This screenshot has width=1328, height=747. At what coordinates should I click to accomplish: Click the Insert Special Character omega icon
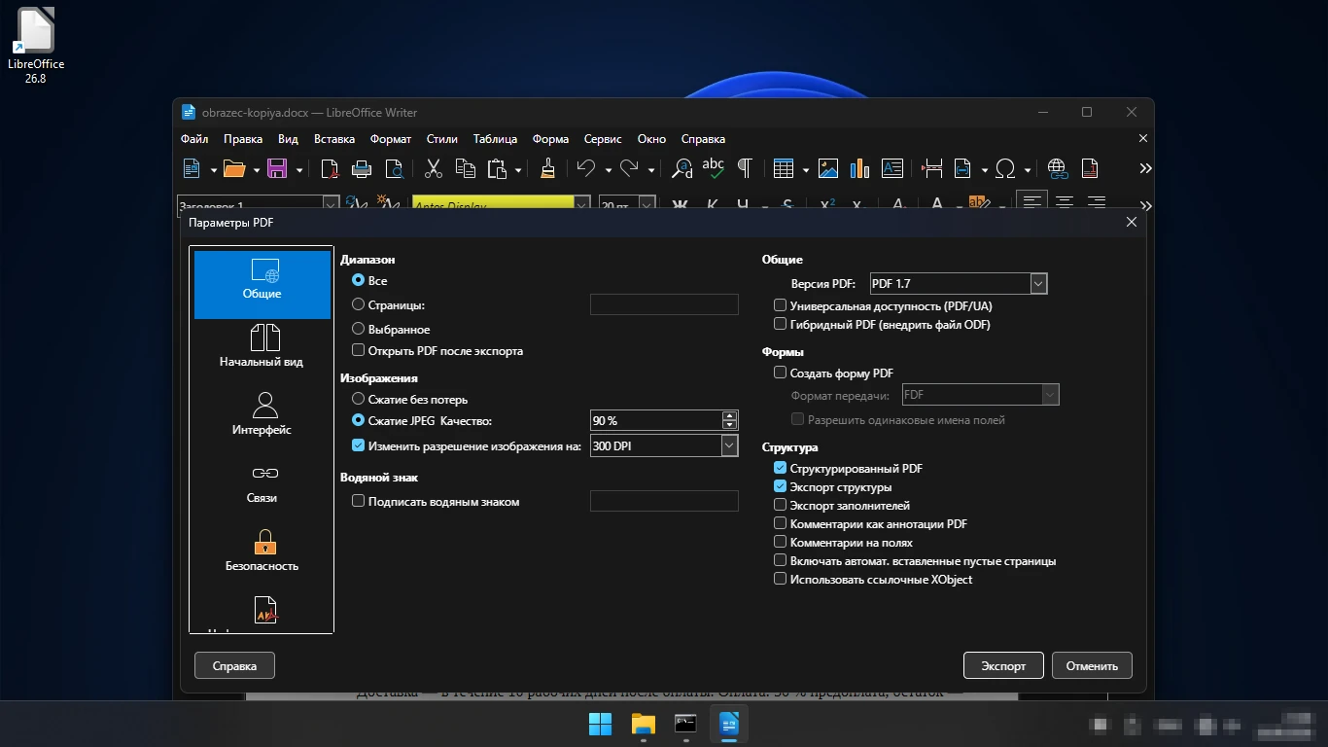(x=1005, y=168)
